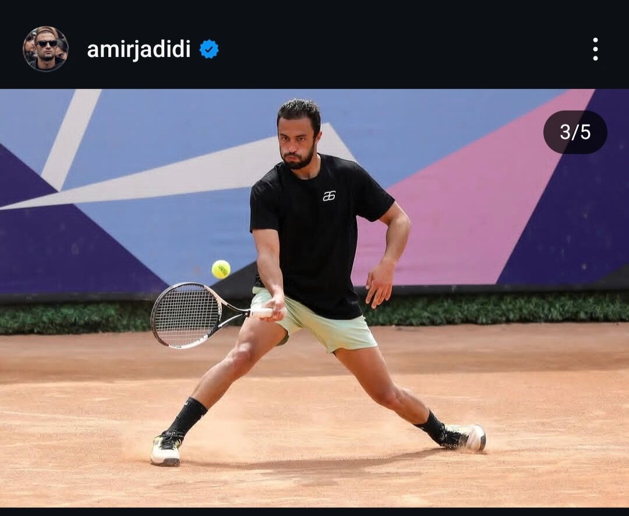
Task: Open the amirjadidi username link
Action: [x=139, y=49]
